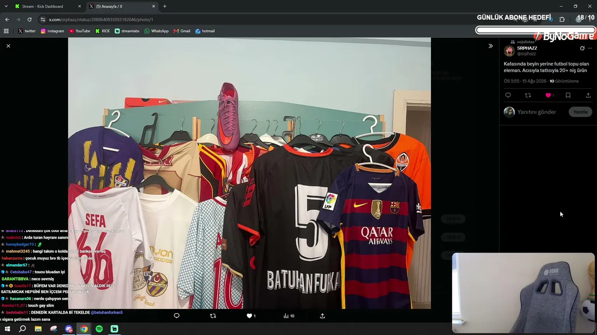Open the SRPHAZZ profile avatar
This screenshot has height=335, width=597.
(x=509, y=51)
